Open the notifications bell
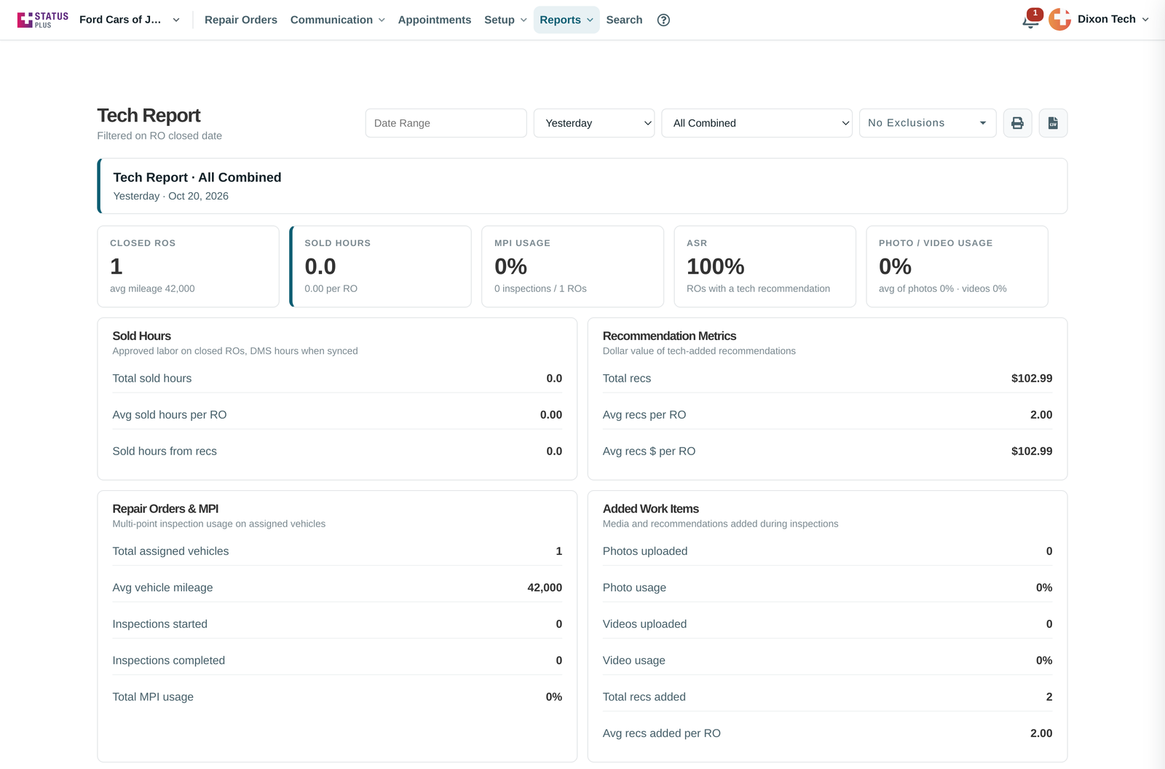 1030,20
